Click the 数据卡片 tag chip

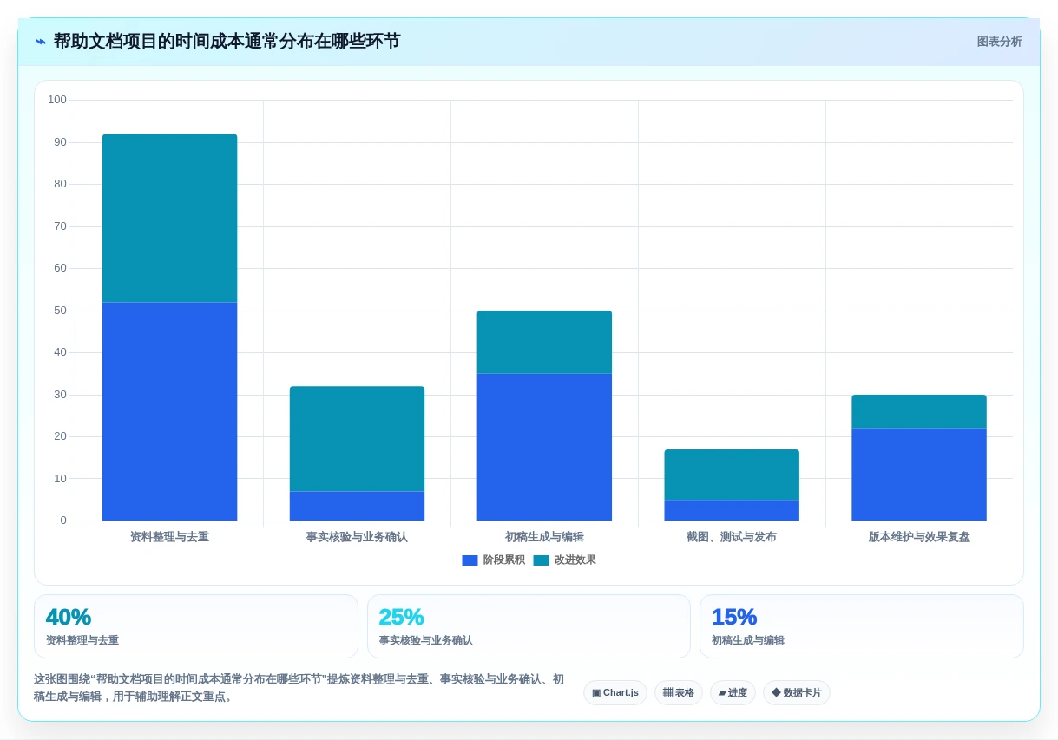point(797,692)
